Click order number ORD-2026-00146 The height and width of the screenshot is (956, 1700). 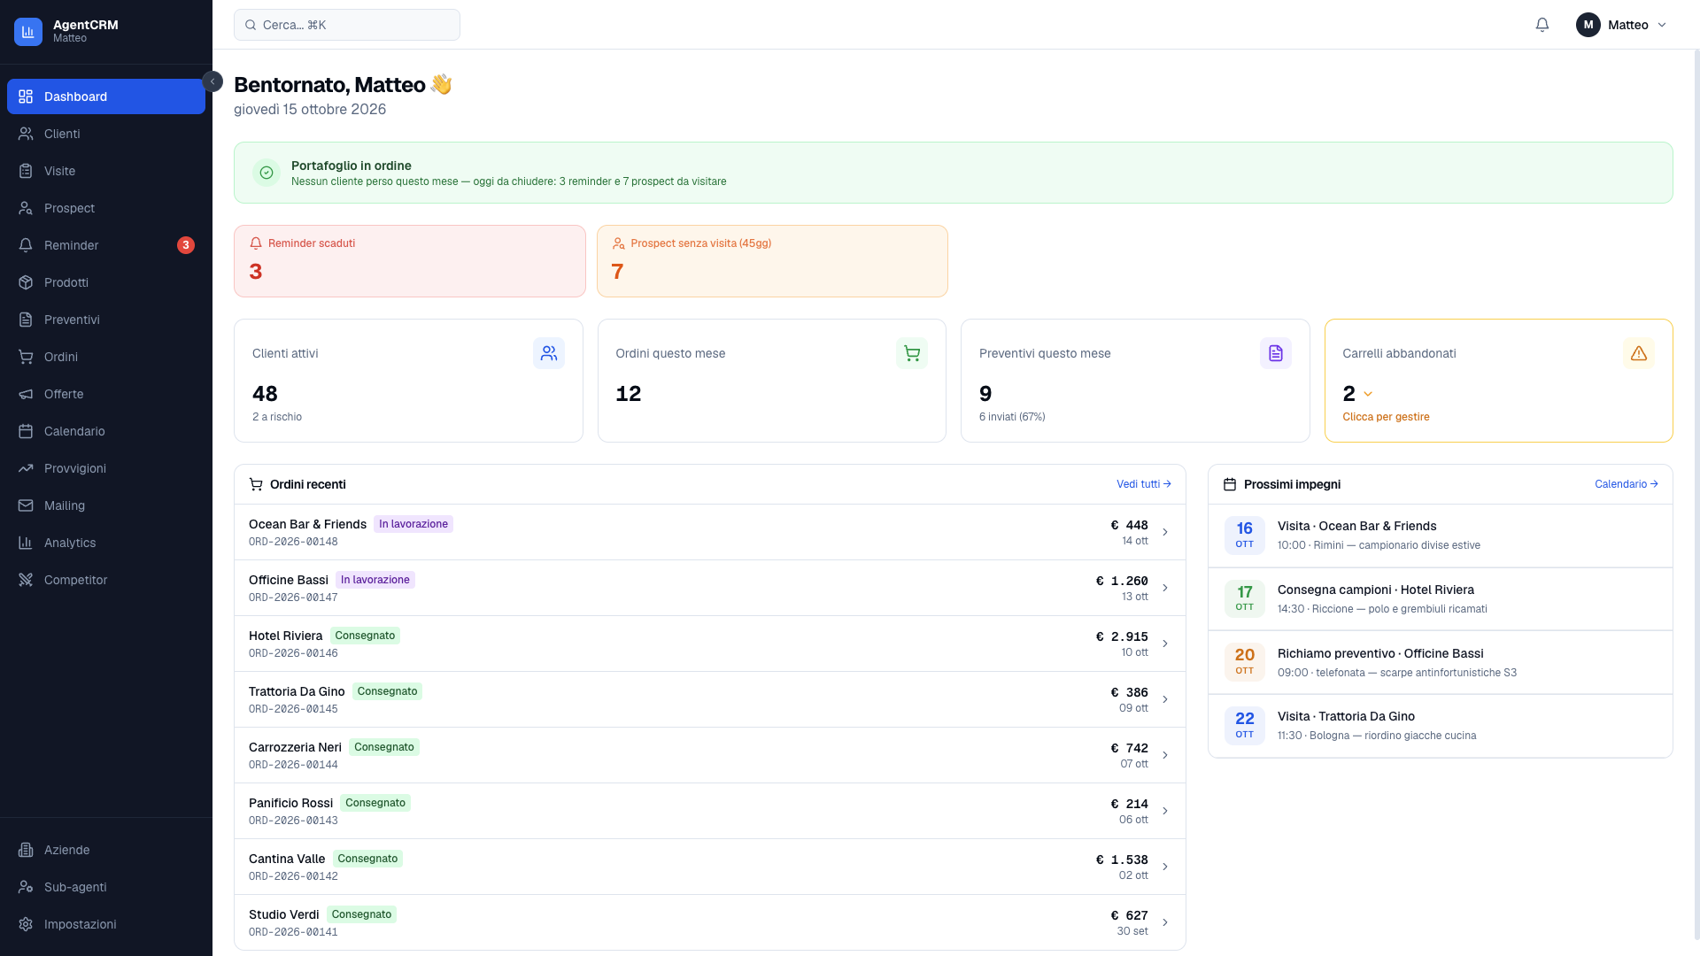(293, 653)
